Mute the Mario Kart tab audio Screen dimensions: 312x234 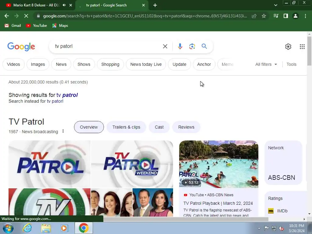[64, 5]
